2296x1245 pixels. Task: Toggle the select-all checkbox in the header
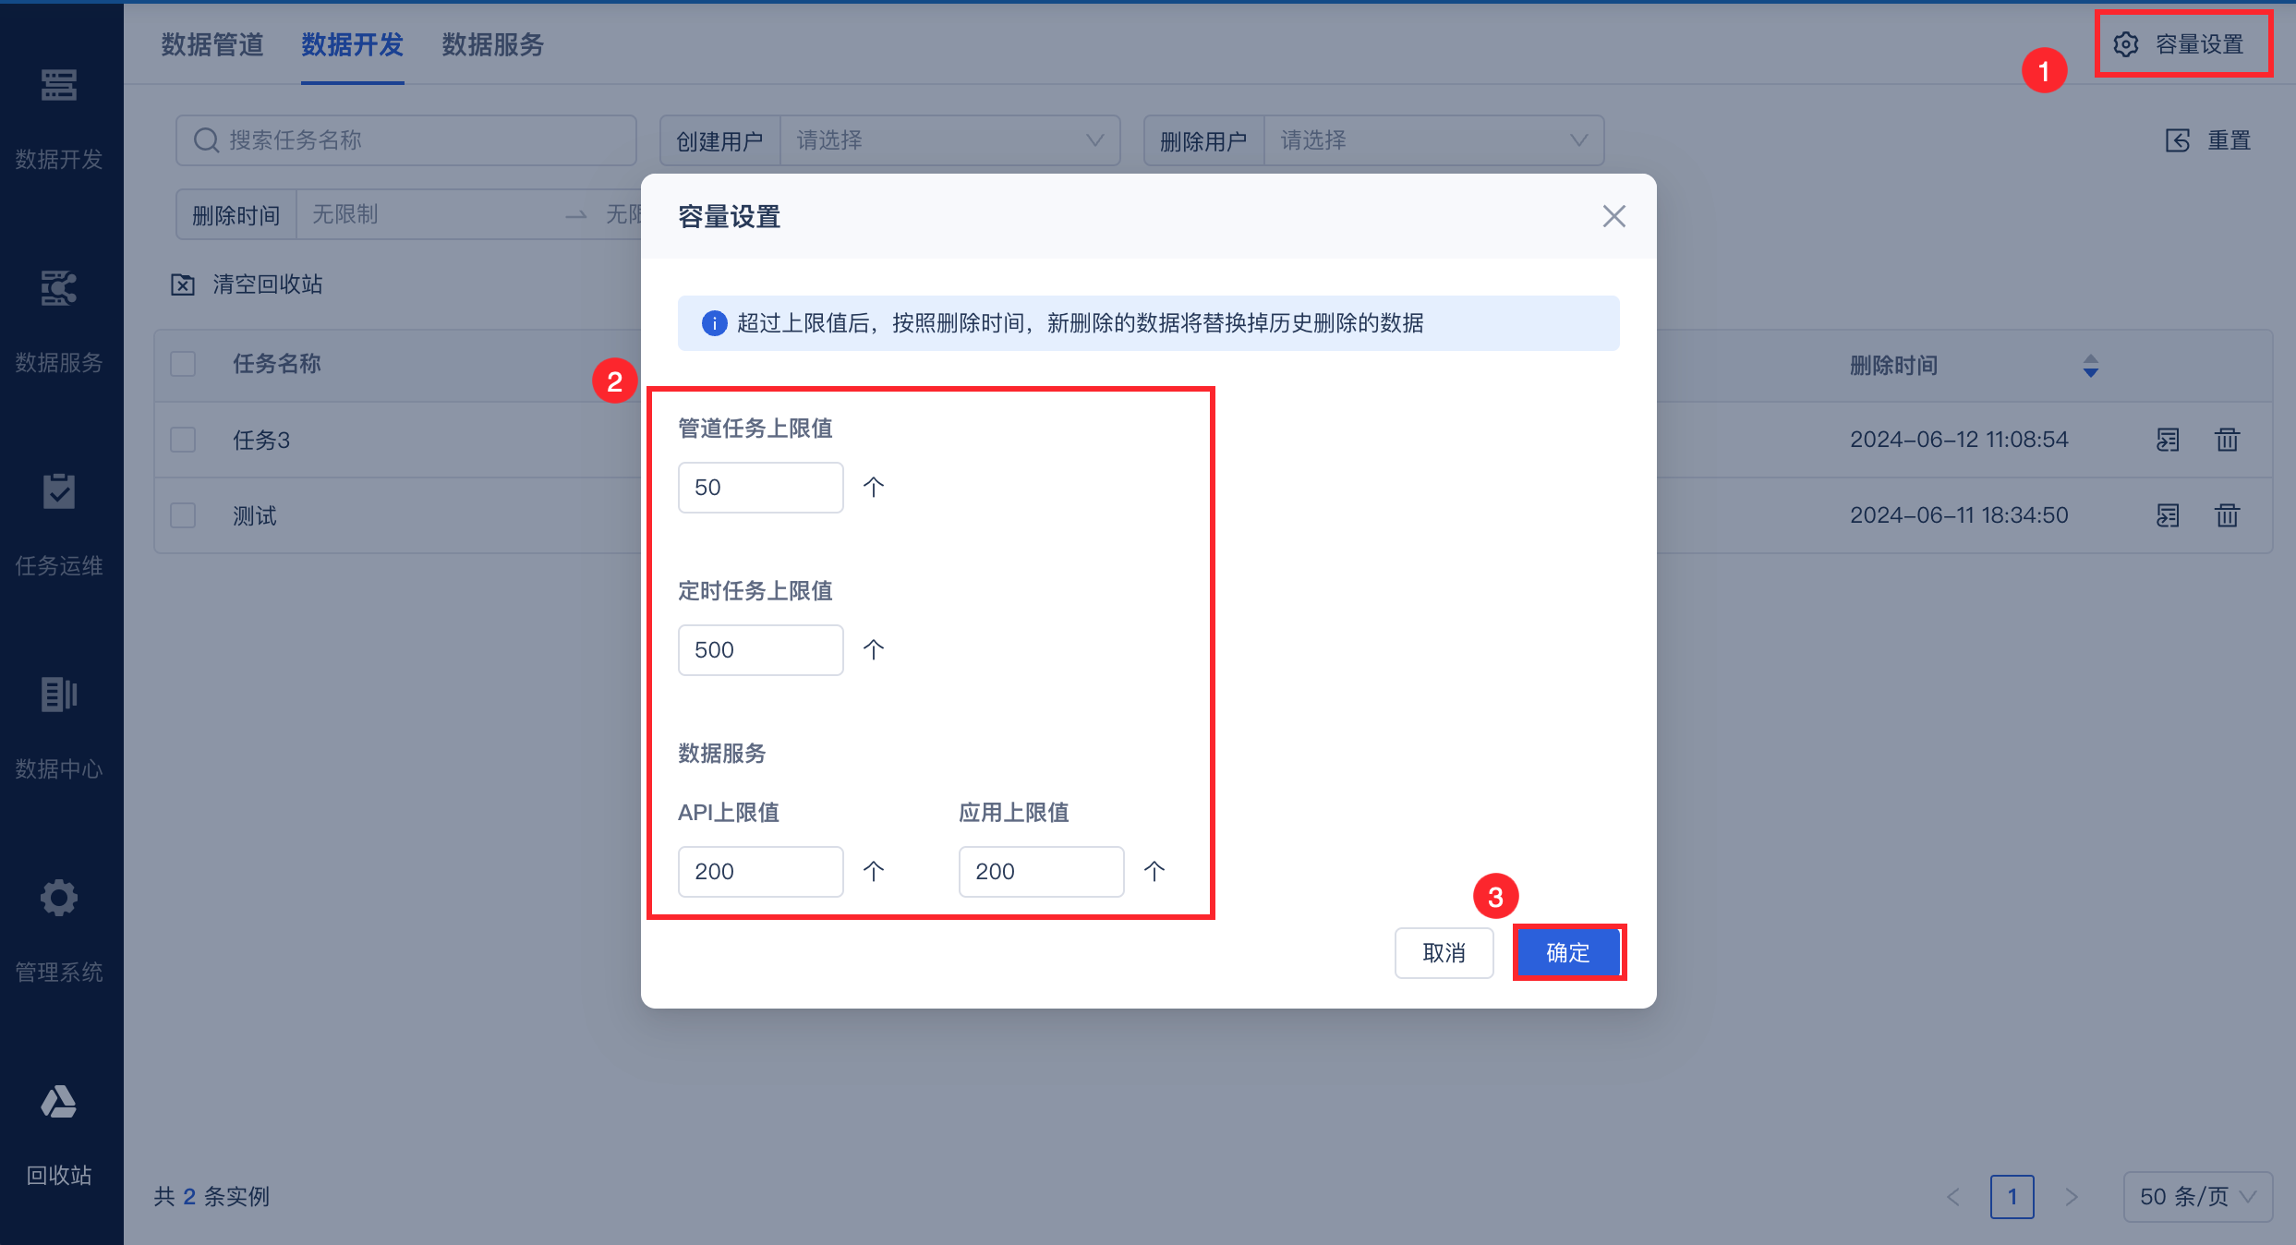[x=183, y=364]
